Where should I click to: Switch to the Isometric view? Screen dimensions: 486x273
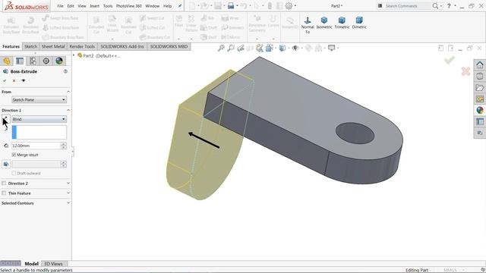(x=324, y=23)
